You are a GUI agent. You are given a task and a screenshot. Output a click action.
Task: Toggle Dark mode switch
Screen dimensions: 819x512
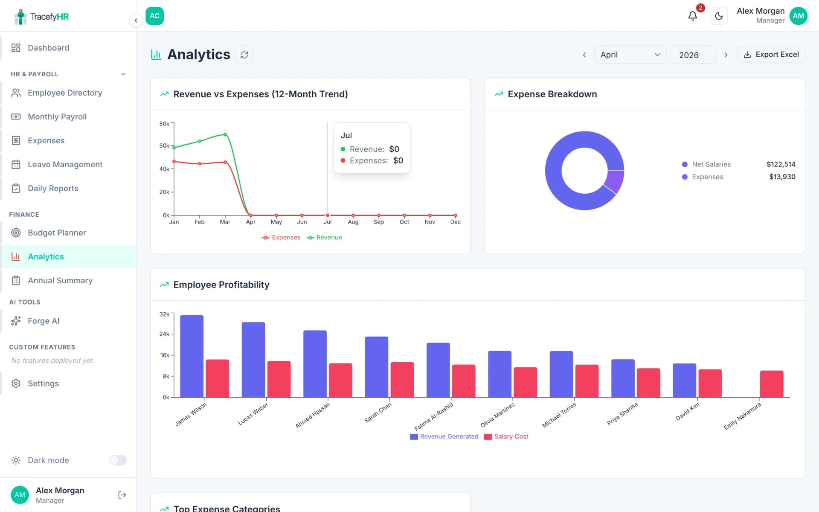pyautogui.click(x=117, y=460)
